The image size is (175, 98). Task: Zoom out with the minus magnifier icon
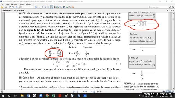pyautogui.click(x=16, y=7)
